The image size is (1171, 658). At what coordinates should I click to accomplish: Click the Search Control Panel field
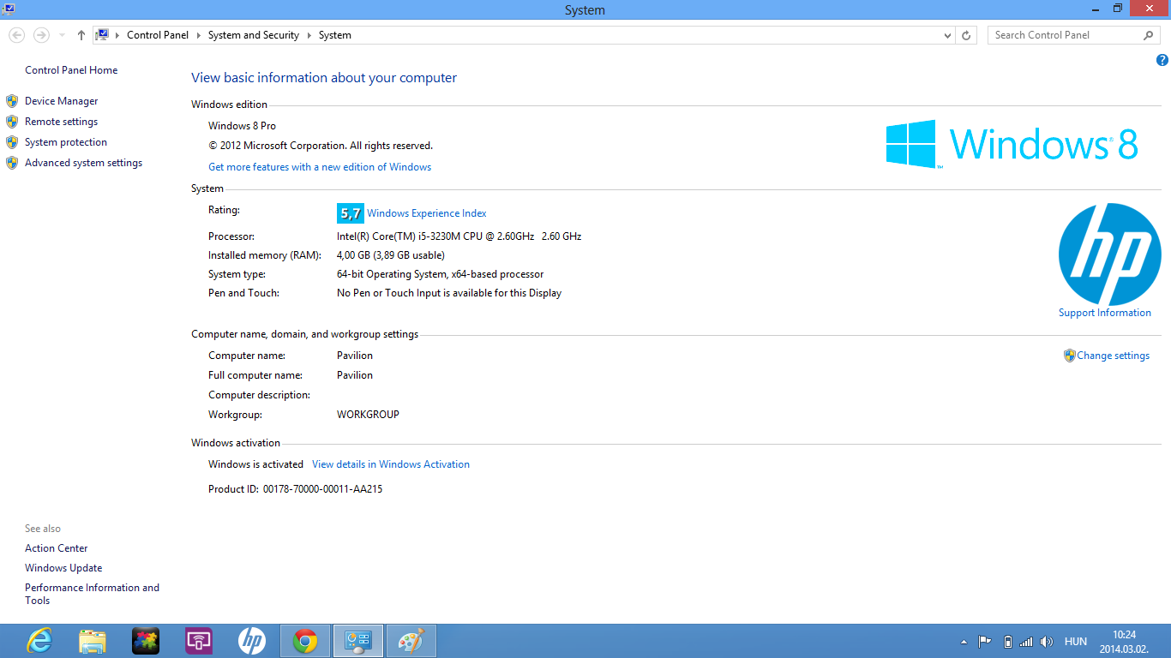(1063, 35)
